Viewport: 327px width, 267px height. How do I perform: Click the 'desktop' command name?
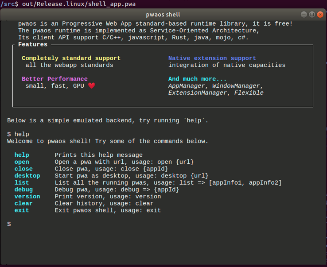27,176
